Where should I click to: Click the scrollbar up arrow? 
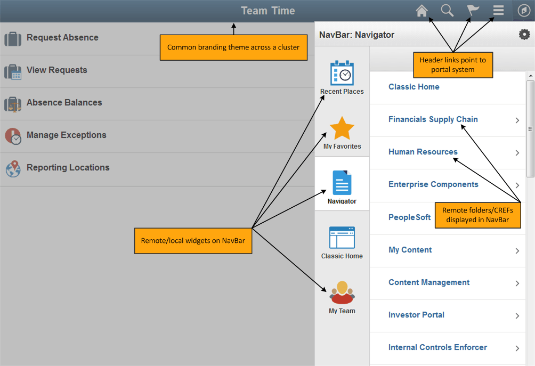(x=530, y=75)
